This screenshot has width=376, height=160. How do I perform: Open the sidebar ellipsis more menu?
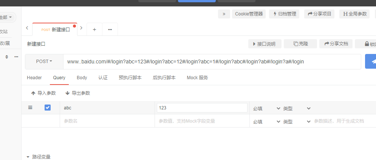[x=16, y=57]
